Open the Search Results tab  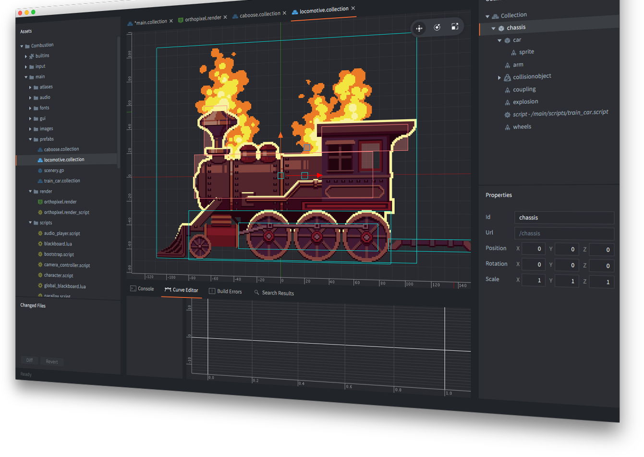pyautogui.click(x=274, y=293)
